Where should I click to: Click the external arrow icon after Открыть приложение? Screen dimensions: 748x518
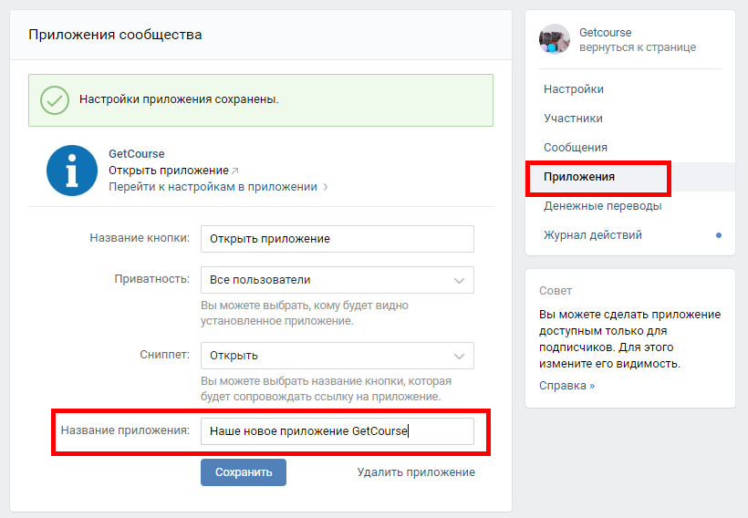[234, 171]
